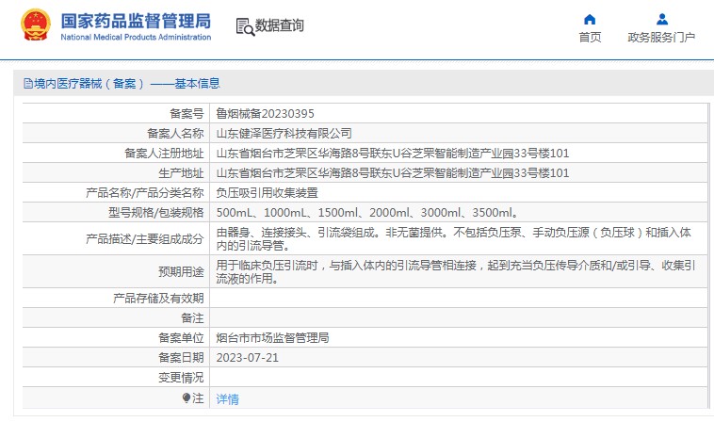Open the 数据查询 search icon
The width and height of the screenshot is (714, 422).
[245, 27]
